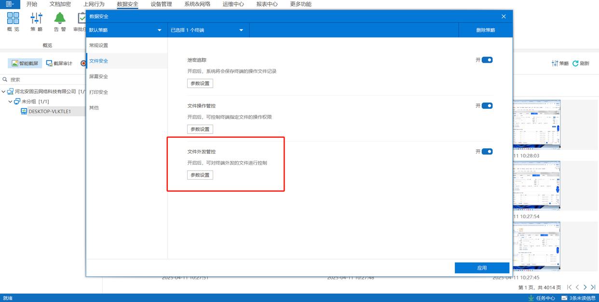Open the 告警 green bell icon

(x=60, y=18)
